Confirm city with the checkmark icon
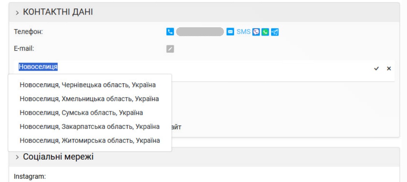Screen dimensions: 407x182 point(376,68)
